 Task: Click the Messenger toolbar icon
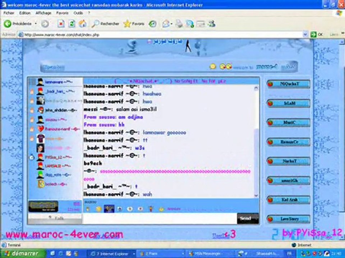point(212,24)
